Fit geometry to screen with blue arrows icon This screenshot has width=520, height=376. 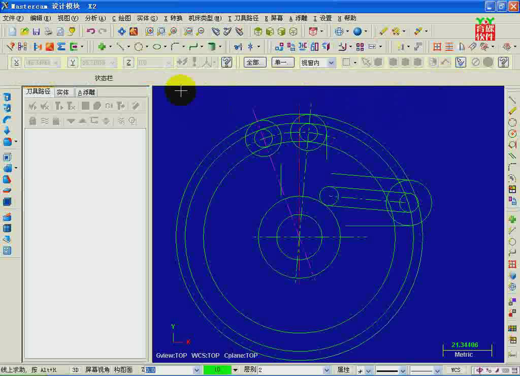tap(122, 32)
